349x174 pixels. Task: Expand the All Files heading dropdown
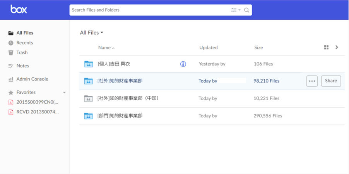pos(92,33)
